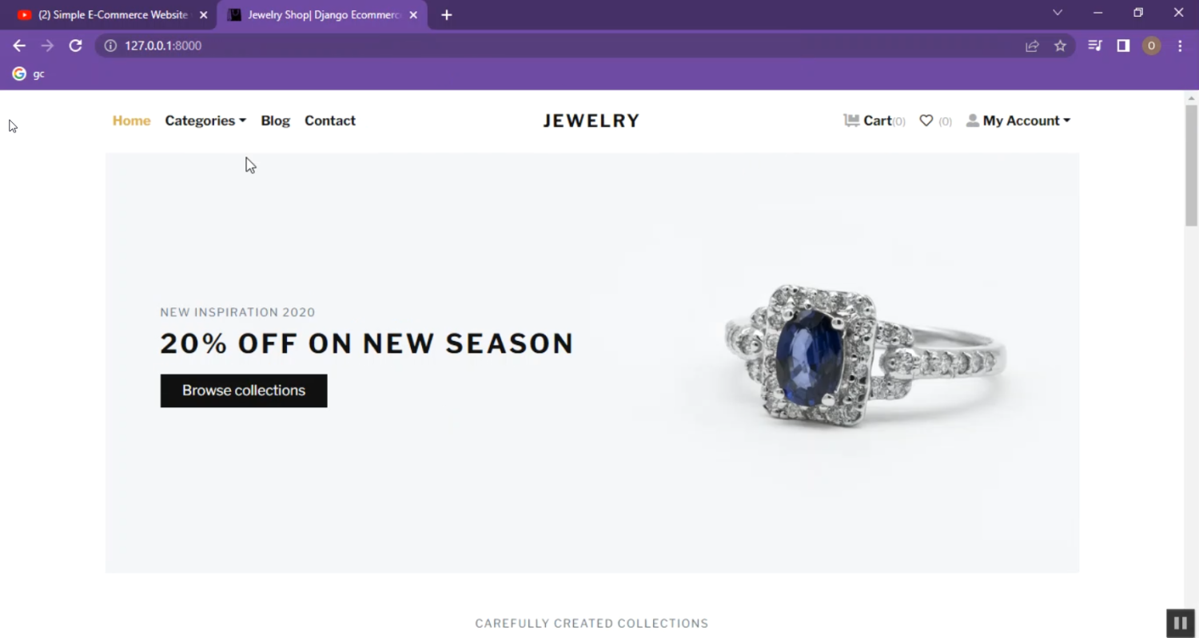
Task: Reload the page with refresh icon
Action: click(75, 46)
